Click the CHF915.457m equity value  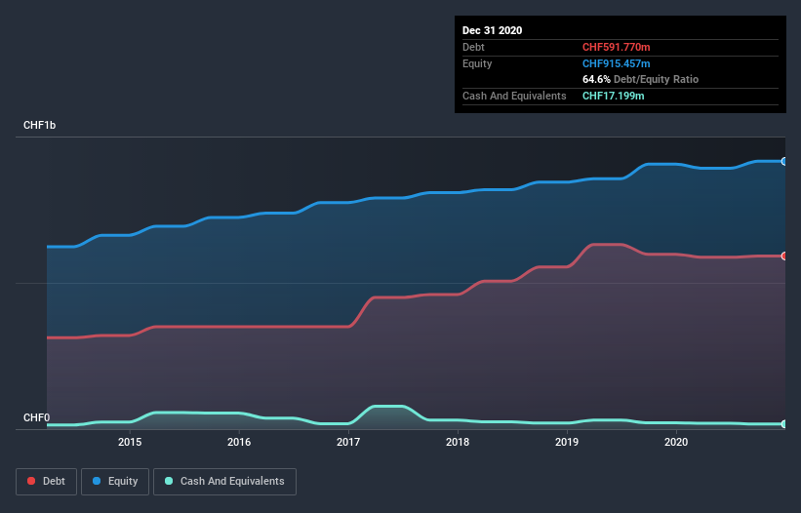click(616, 63)
